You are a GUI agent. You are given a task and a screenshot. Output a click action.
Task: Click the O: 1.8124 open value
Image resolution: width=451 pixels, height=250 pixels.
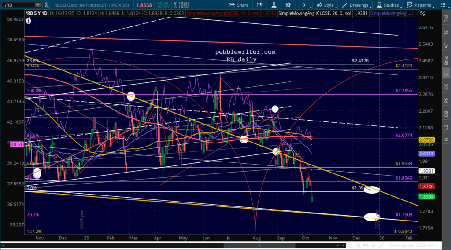[x=88, y=13]
